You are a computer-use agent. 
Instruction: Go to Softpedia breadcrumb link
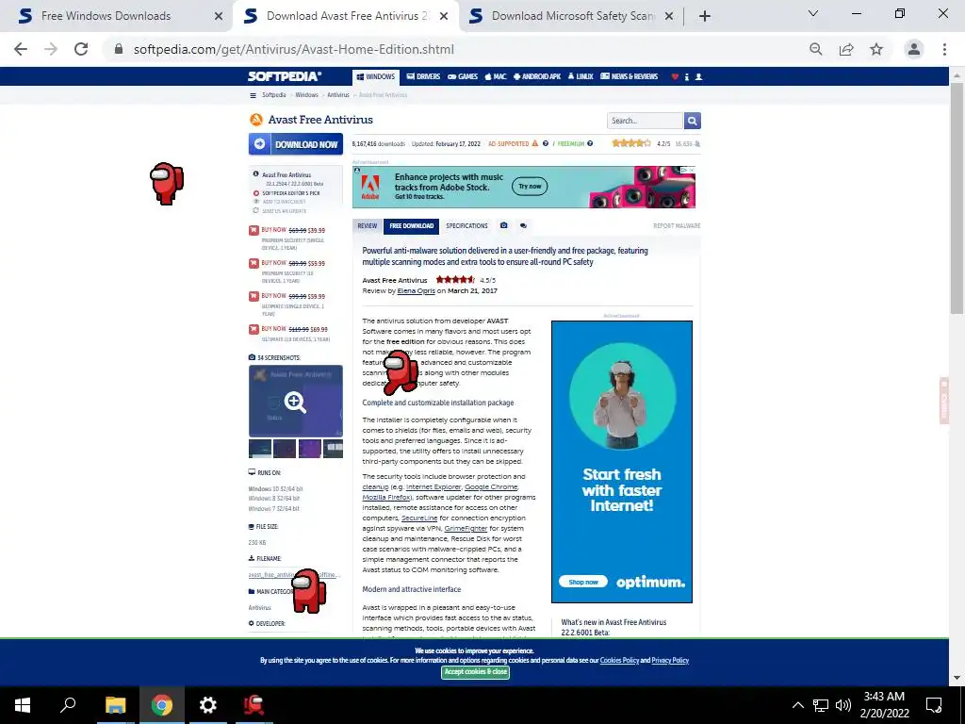274,95
